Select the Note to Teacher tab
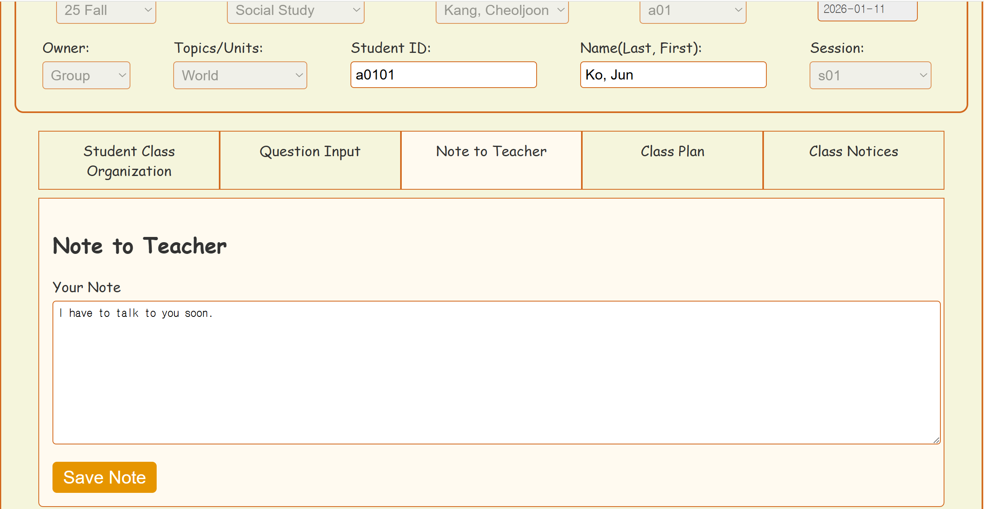This screenshot has height=509, width=984. tap(491, 161)
